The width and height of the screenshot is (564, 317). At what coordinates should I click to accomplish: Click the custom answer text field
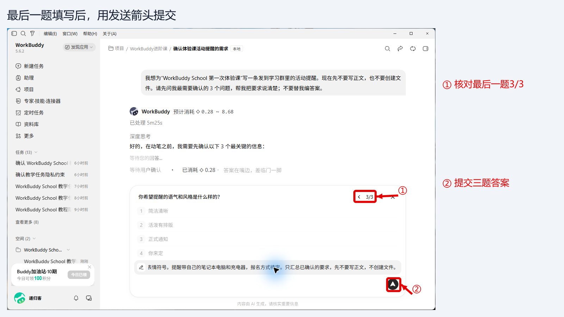click(268, 267)
